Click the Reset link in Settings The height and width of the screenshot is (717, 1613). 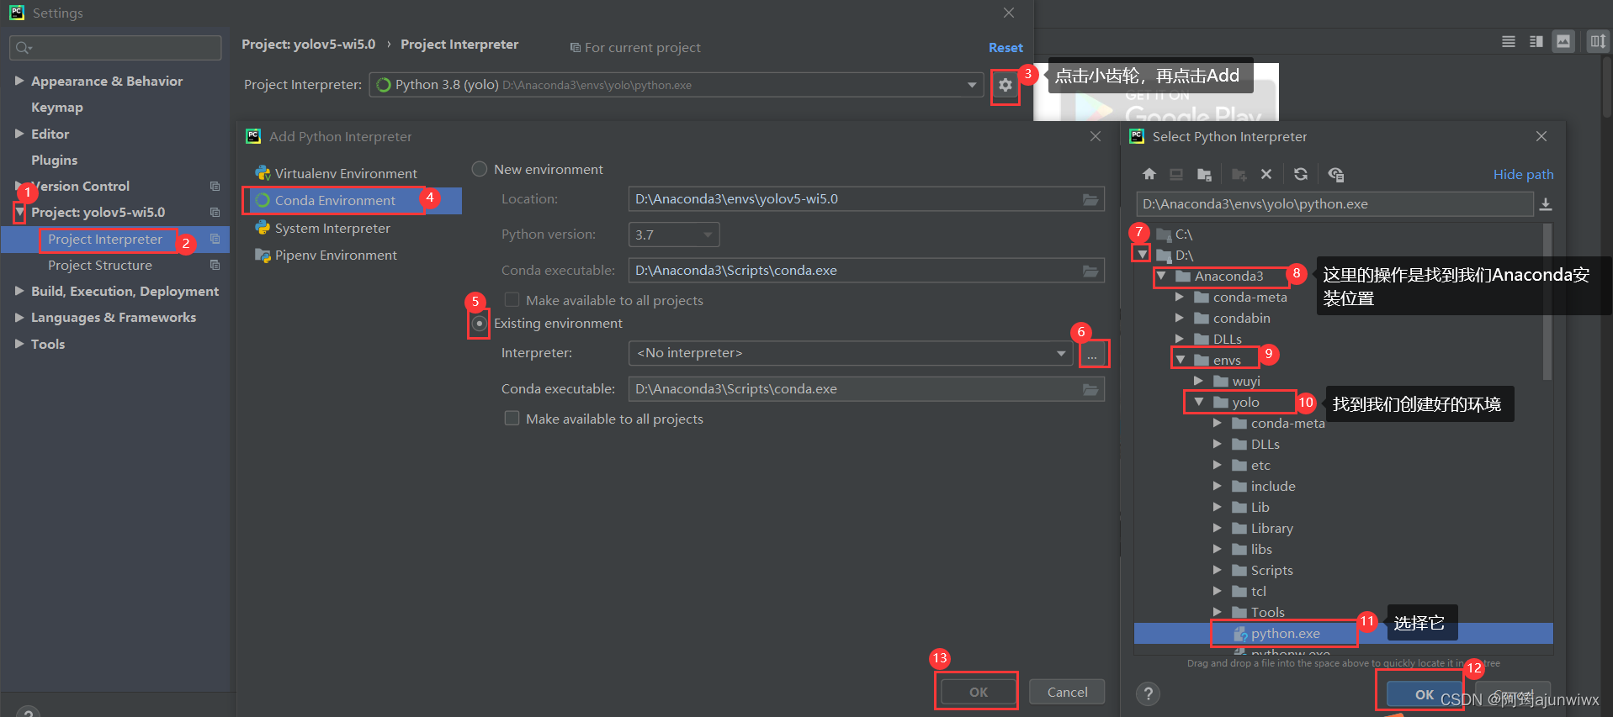(x=1005, y=48)
